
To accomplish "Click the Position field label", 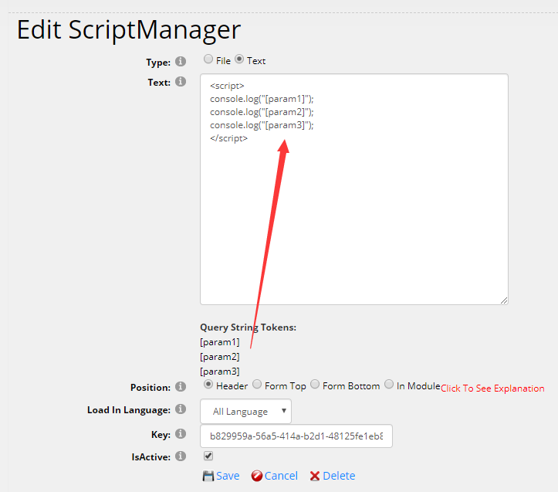I will (150, 388).
